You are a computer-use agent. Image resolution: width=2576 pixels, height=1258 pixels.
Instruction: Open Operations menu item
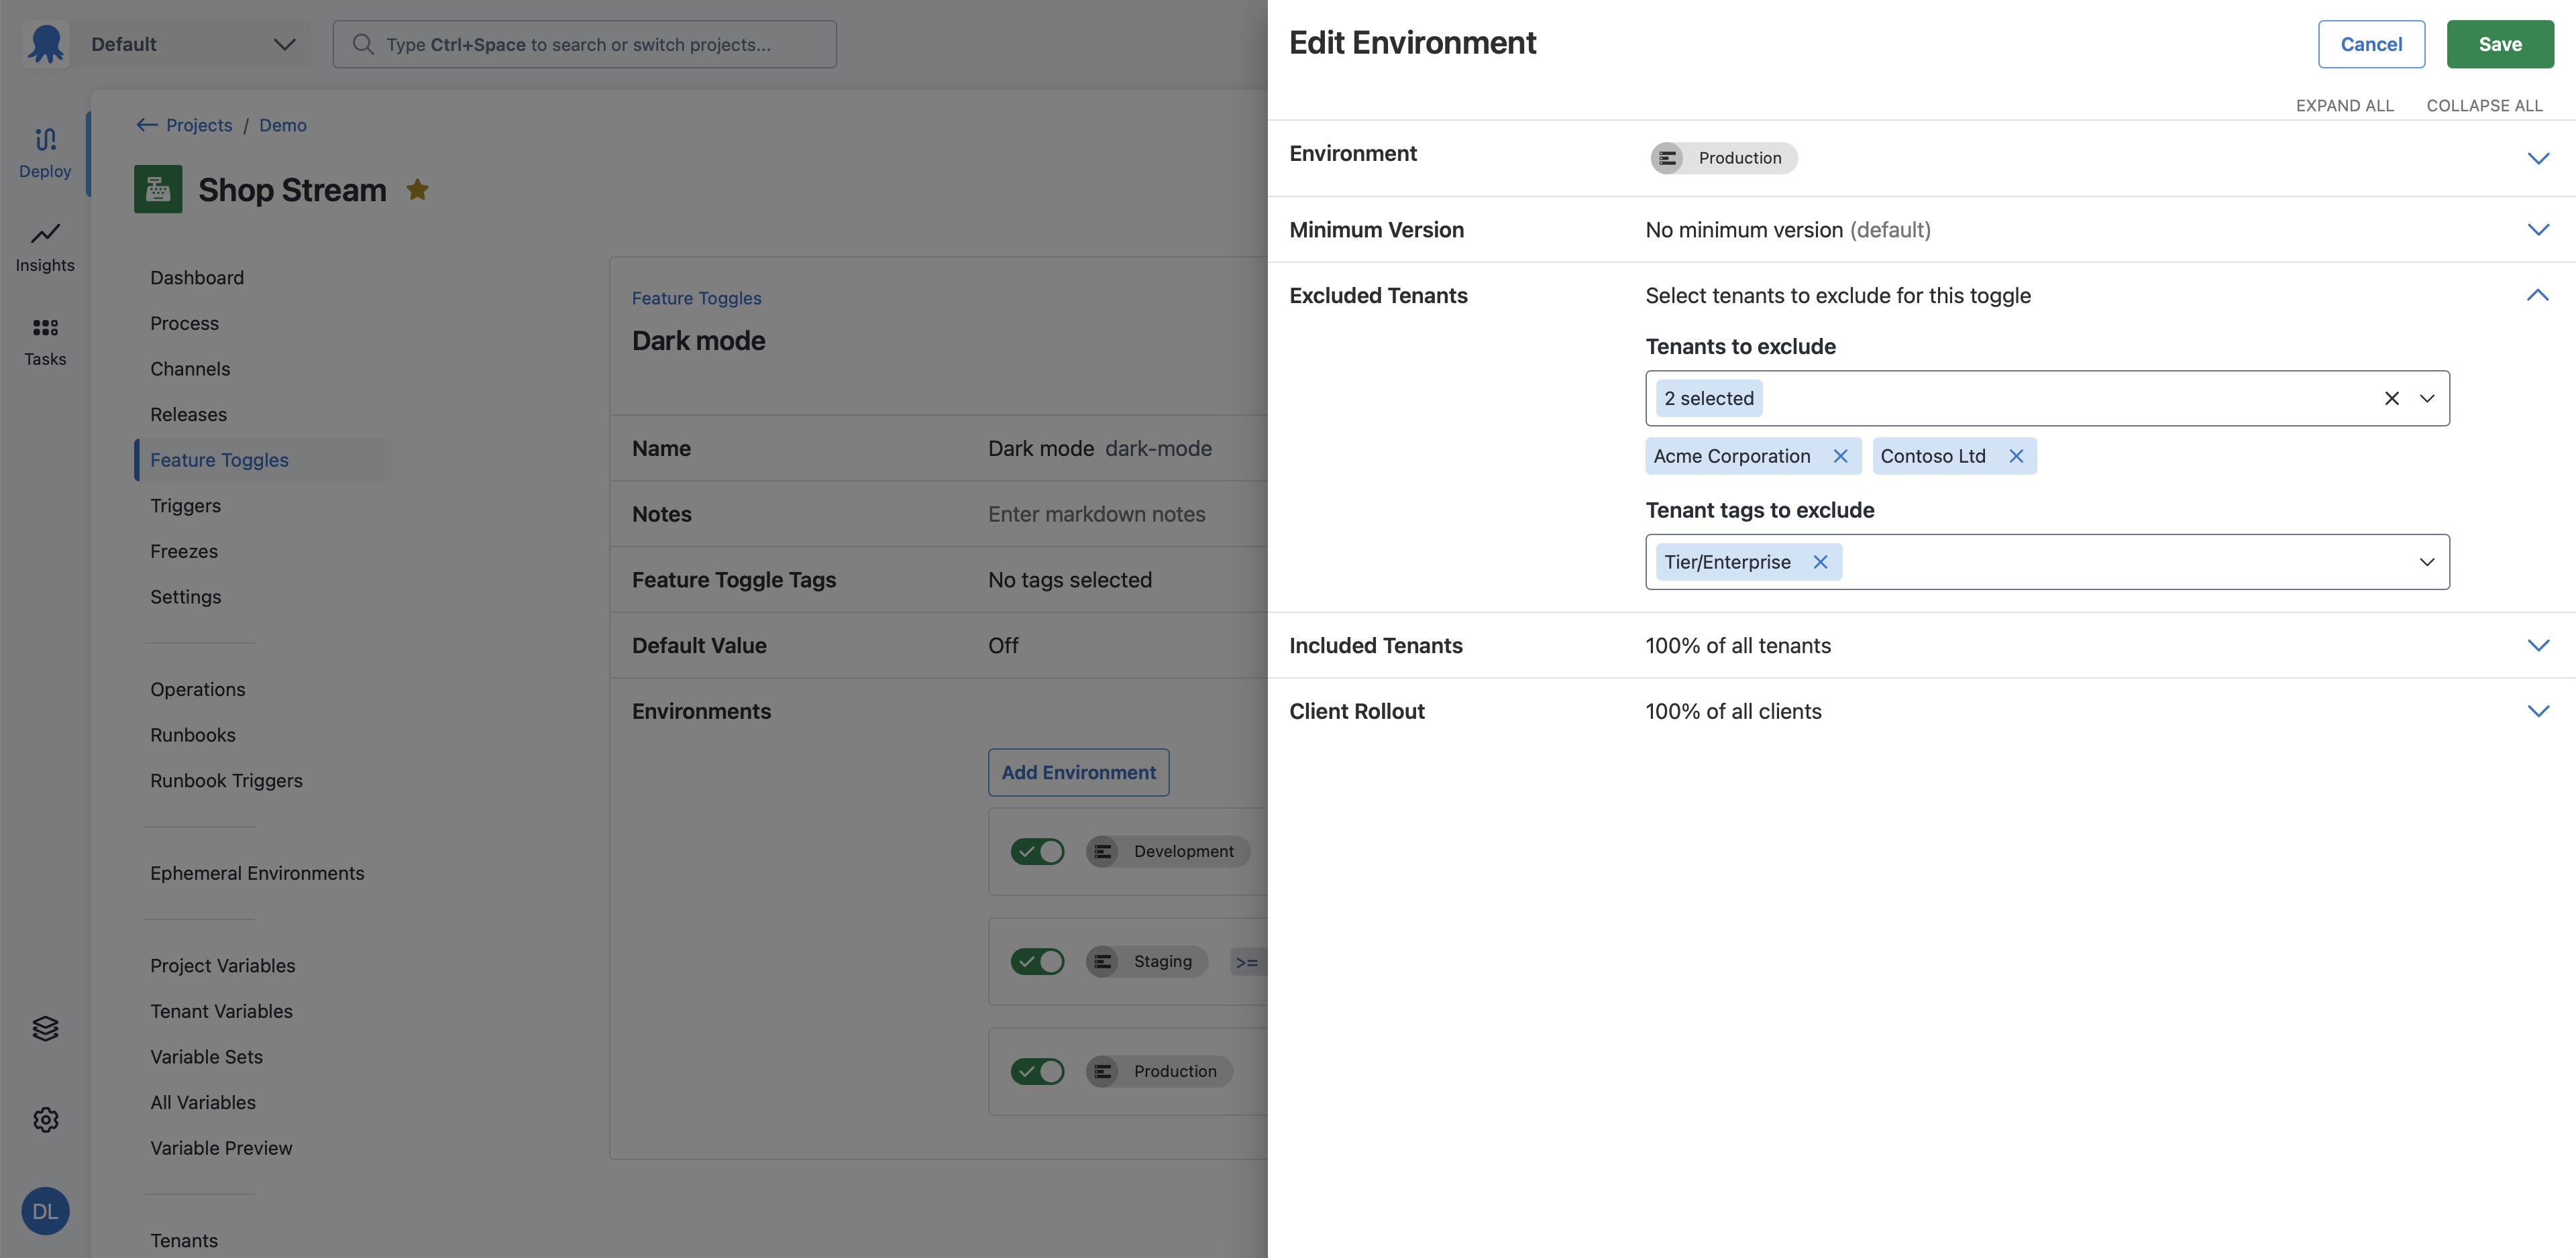pos(197,689)
